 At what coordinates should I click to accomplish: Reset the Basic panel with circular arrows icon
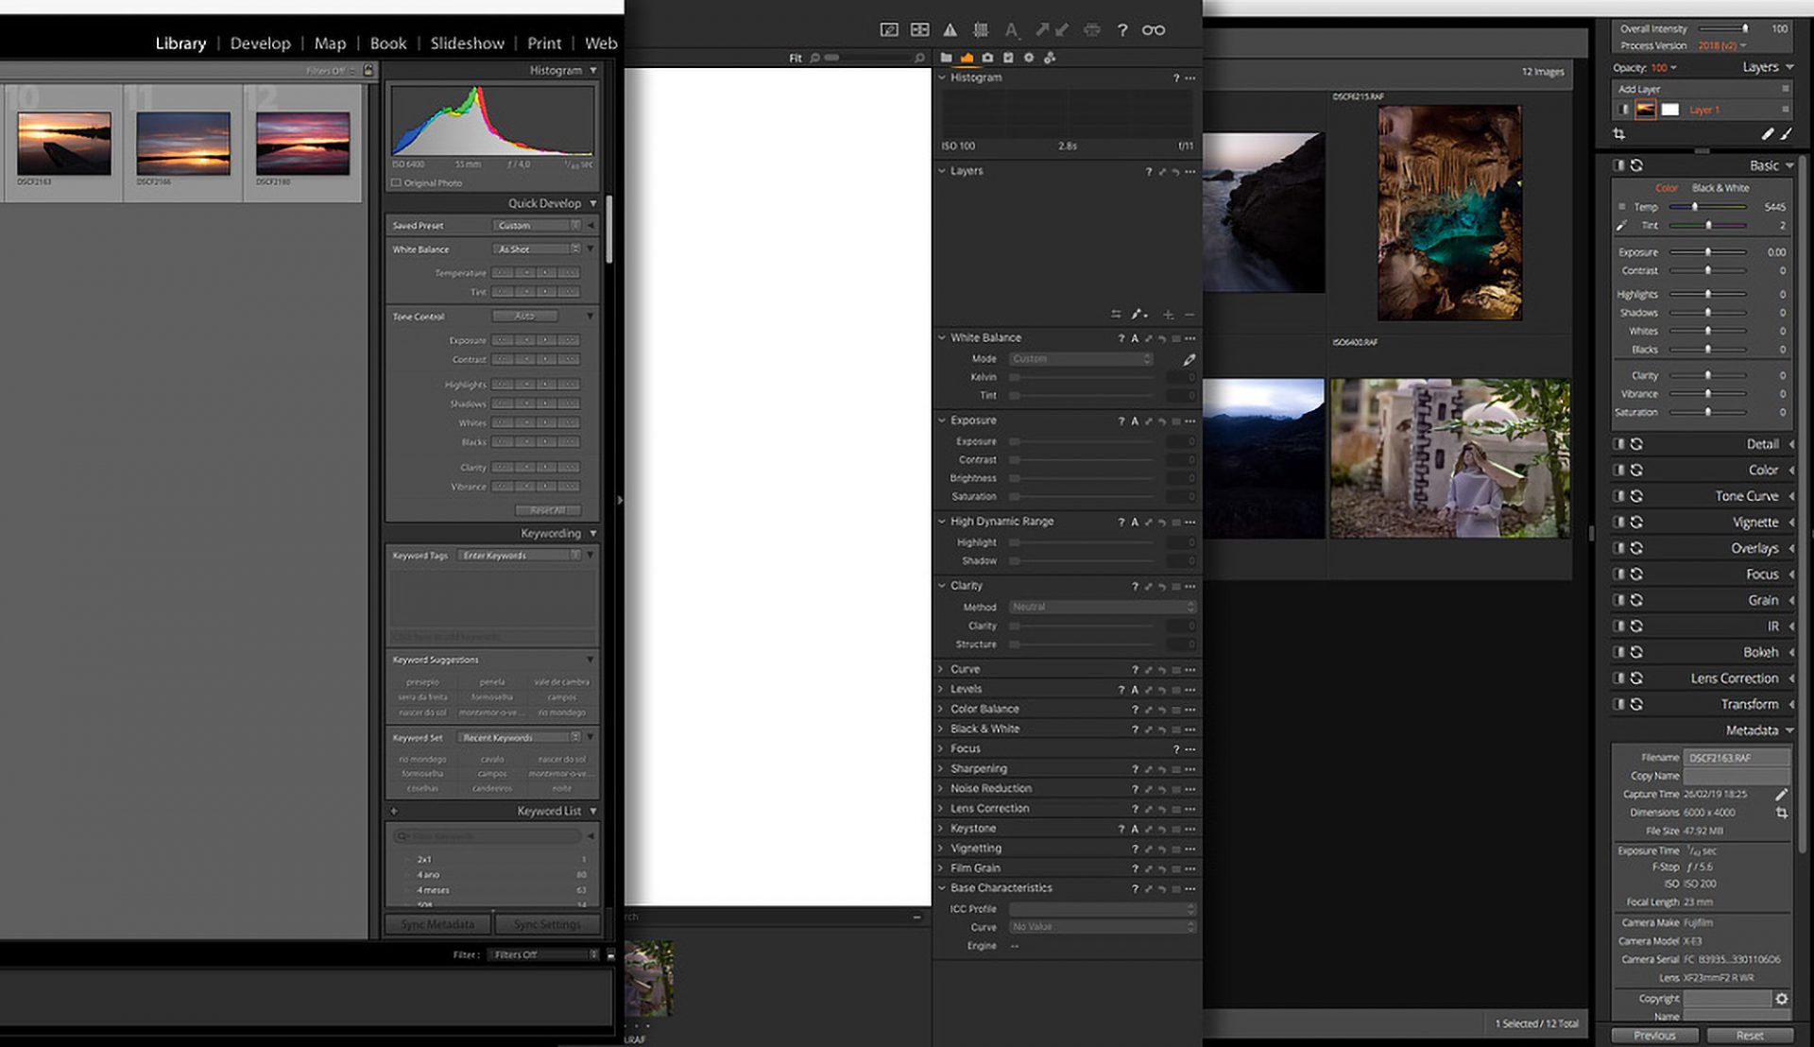tap(1636, 165)
